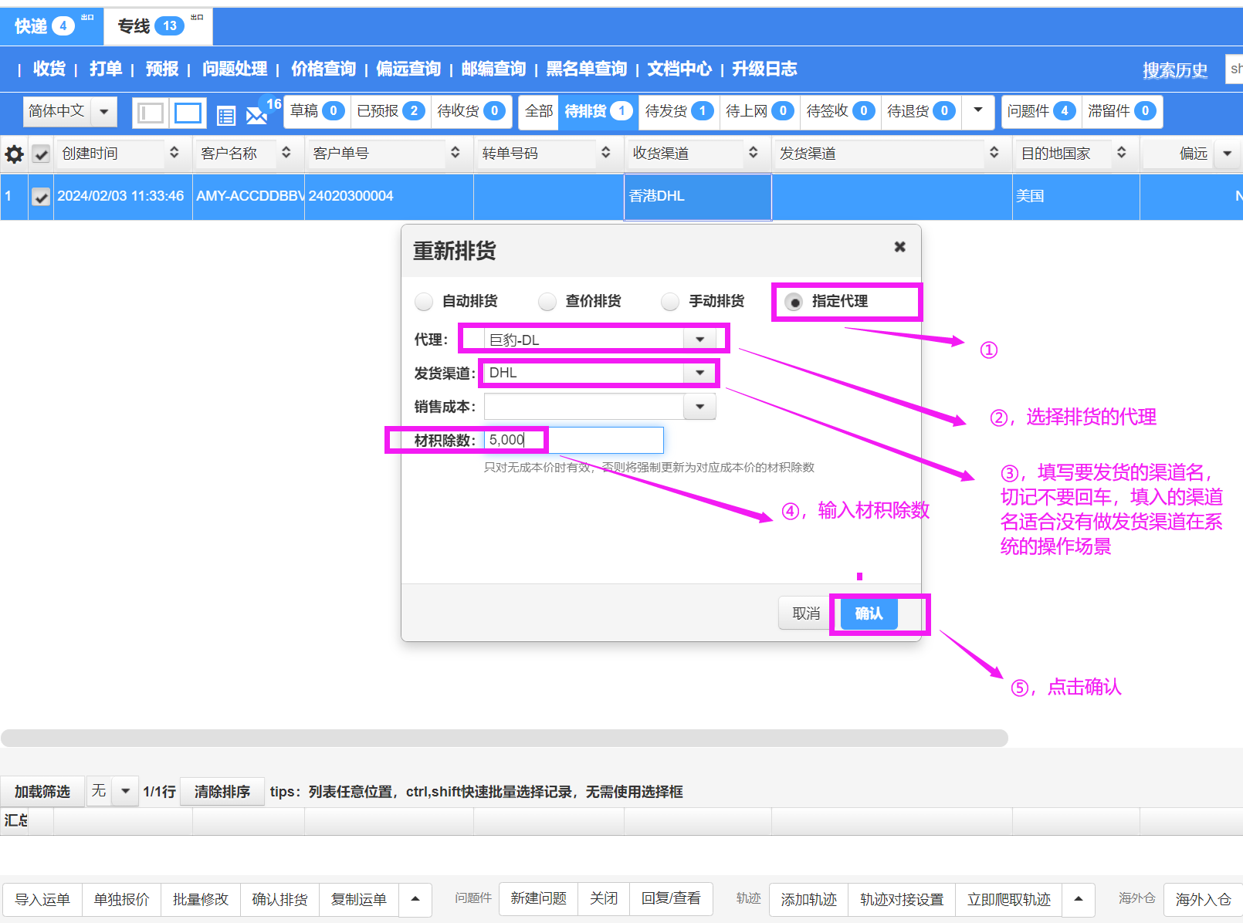Select the 自动排货 radio option

[424, 301]
